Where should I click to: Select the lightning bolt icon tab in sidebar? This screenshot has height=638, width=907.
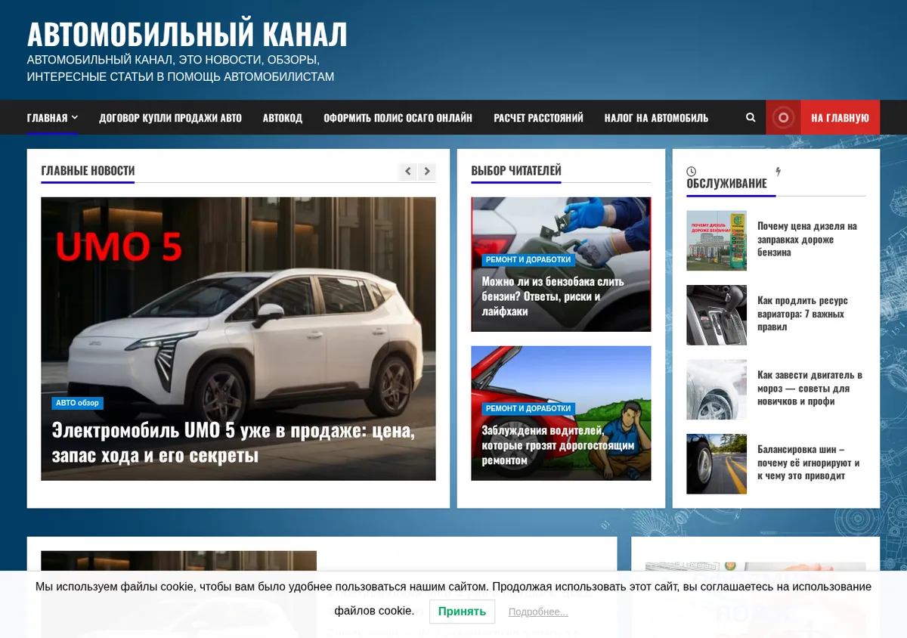(x=778, y=172)
